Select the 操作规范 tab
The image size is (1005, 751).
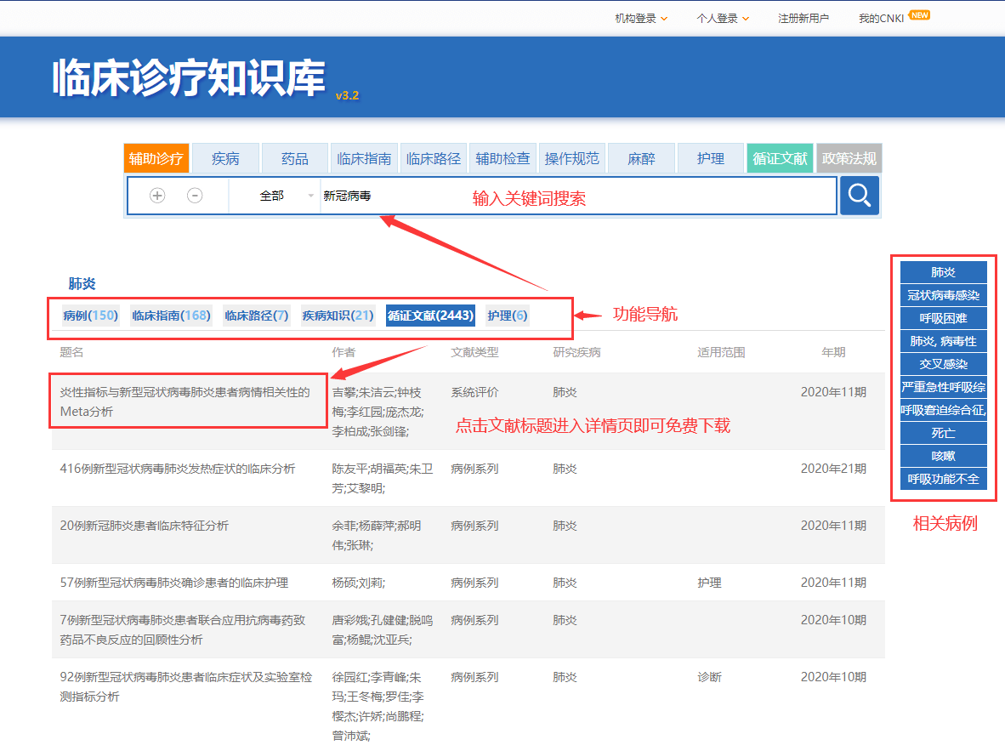tap(571, 158)
